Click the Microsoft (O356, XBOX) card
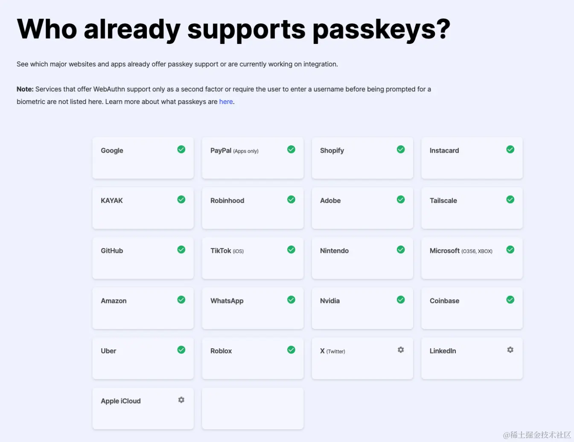 [472, 258]
